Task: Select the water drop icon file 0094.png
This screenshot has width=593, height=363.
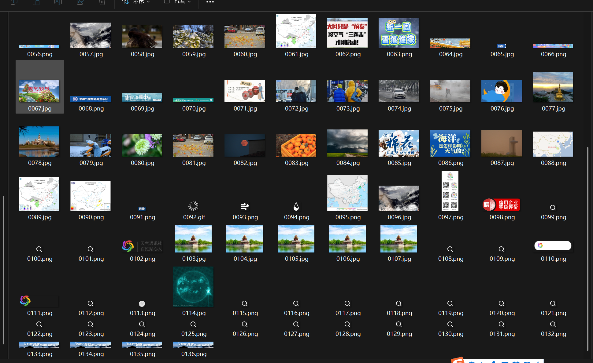Action: pos(296,207)
